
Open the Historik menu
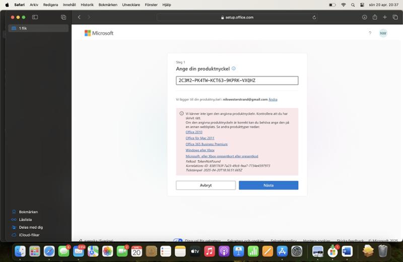pyautogui.click(x=87, y=5)
